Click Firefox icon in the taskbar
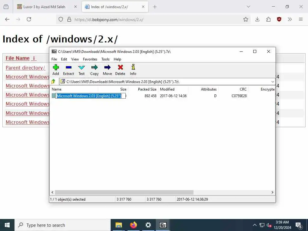The width and height of the screenshot is (308, 231). (133, 225)
